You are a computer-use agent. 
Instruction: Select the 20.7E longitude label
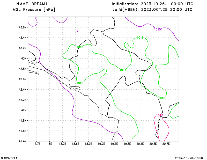166,144
